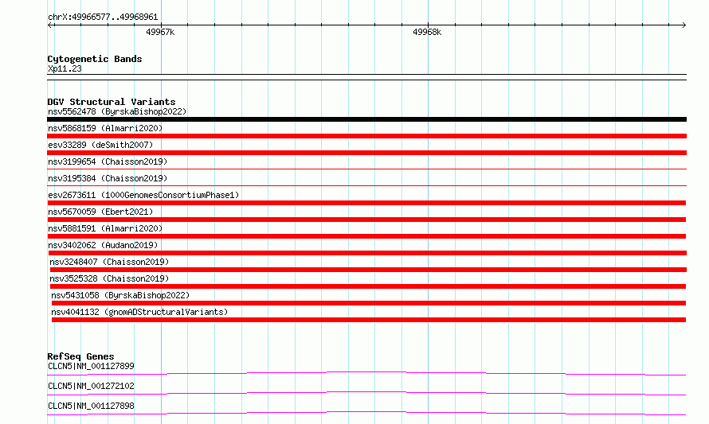Click the red esv2673611 variant bar
Screen dimensions: 709x424
tap(366, 203)
